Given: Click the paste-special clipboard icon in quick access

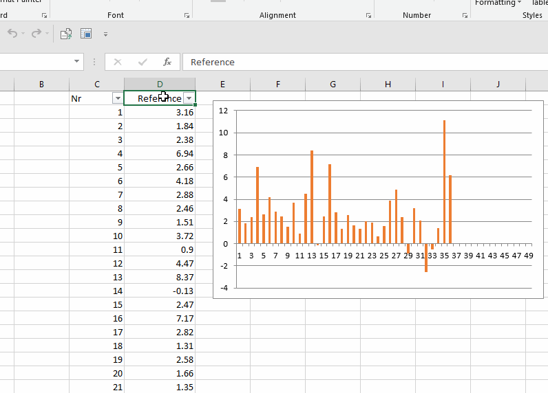Looking at the screenshot, I should [x=66, y=34].
